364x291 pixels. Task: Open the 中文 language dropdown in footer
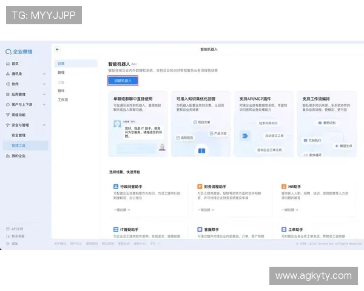point(155,244)
